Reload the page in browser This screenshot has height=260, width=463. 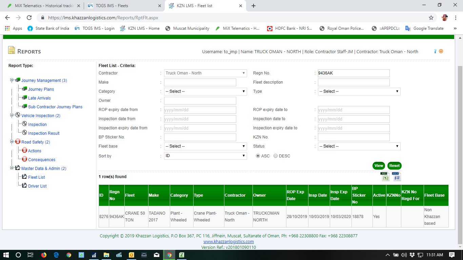(29, 18)
